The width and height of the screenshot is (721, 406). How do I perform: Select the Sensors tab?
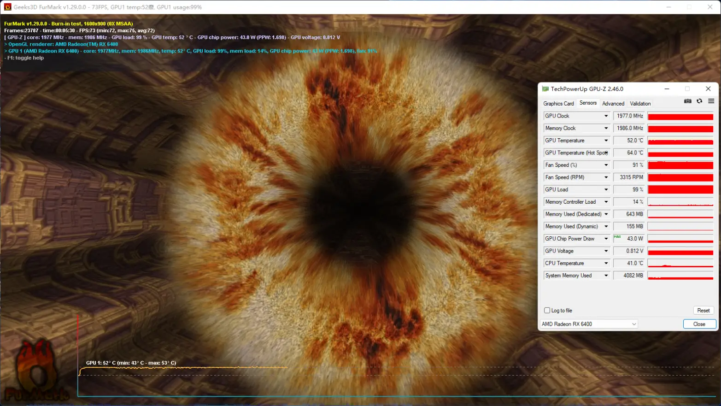(x=588, y=103)
